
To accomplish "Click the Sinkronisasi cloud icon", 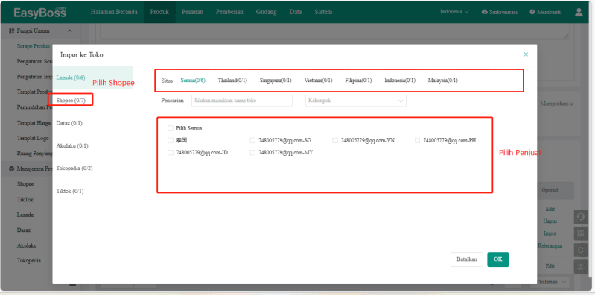I will (x=485, y=12).
